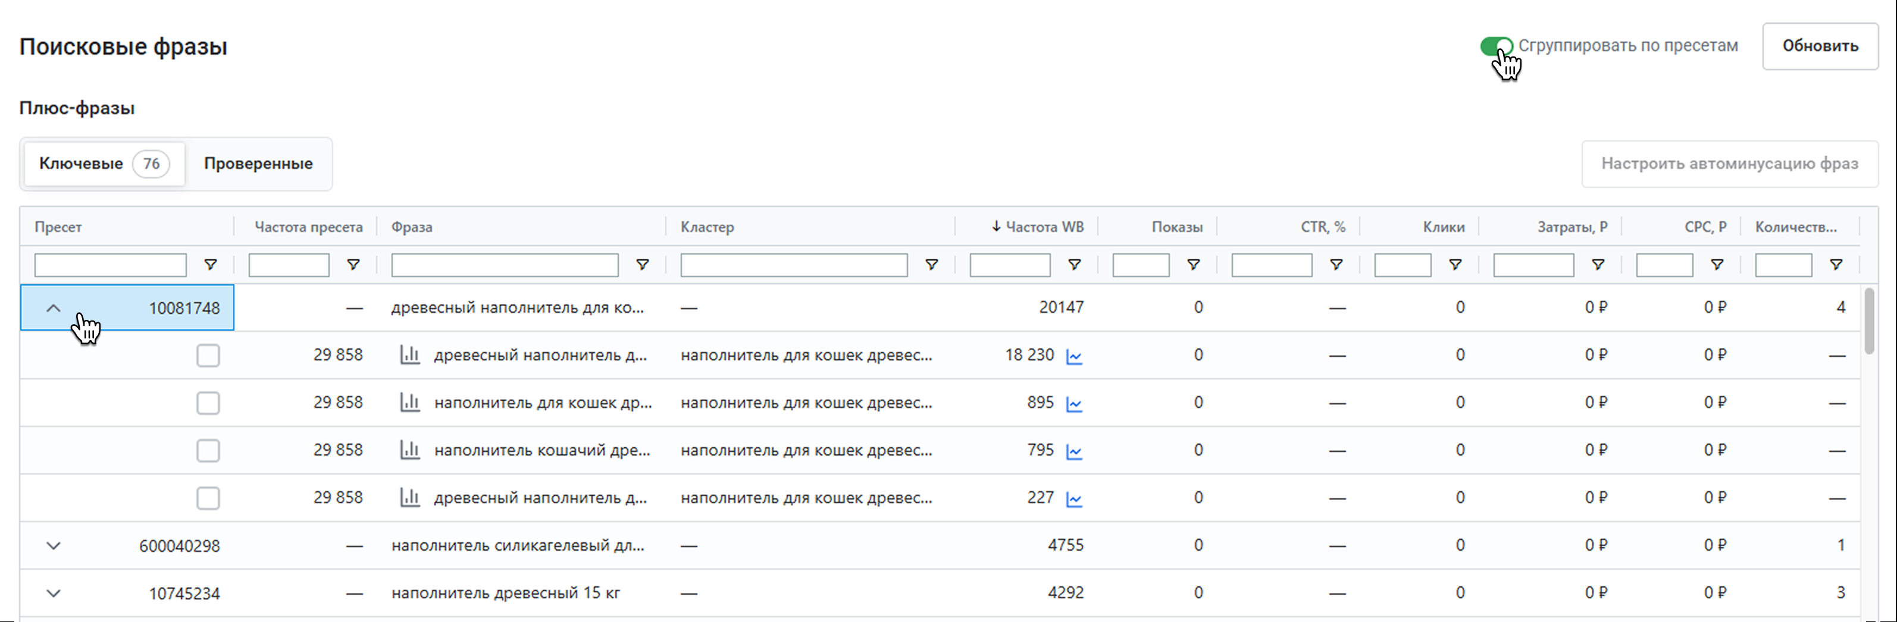
Task: Open filter icon for CTR column
Action: tap(1336, 264)
